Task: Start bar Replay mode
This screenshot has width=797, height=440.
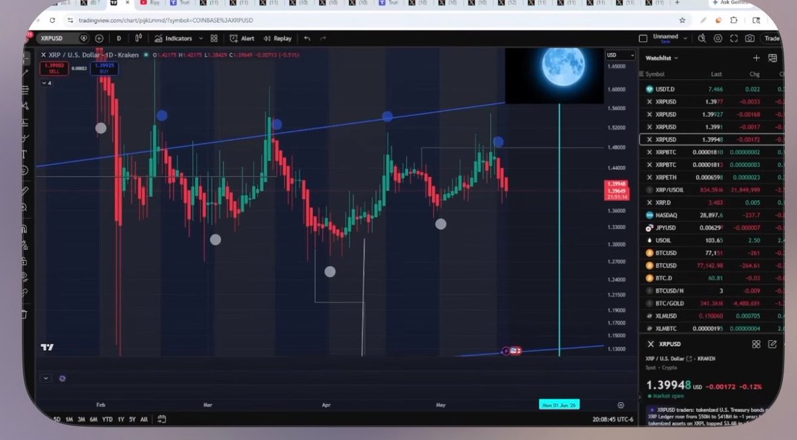Action: [x=277, y=39]
